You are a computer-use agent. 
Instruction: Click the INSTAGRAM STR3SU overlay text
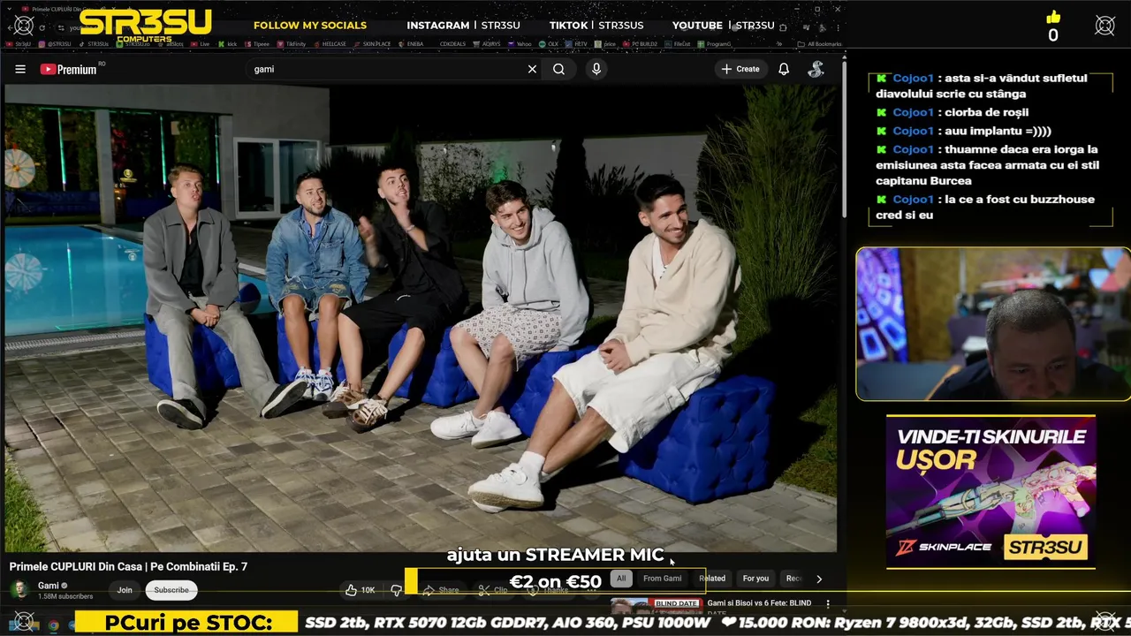463,26
